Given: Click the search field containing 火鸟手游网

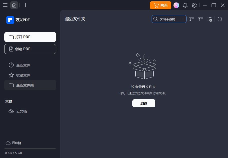Looking at the screenshot, I should tap(169, 19).
